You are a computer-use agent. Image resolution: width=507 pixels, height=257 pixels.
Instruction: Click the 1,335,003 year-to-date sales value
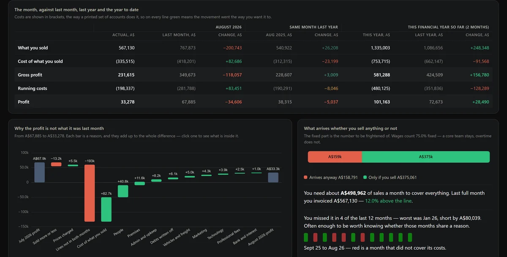[x=380, y=48]
